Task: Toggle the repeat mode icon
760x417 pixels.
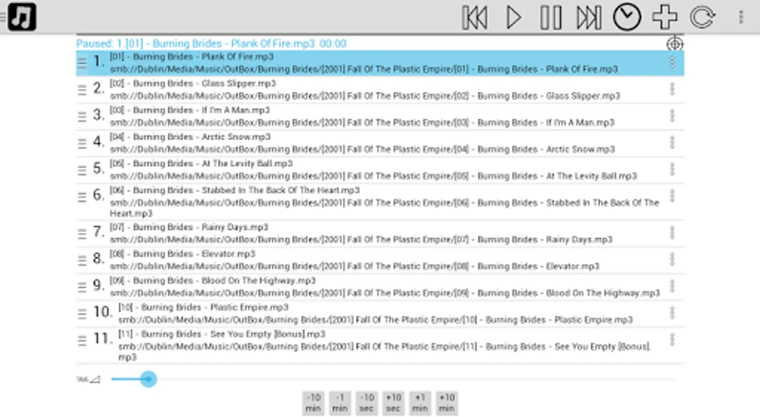Action: [703, 18]
